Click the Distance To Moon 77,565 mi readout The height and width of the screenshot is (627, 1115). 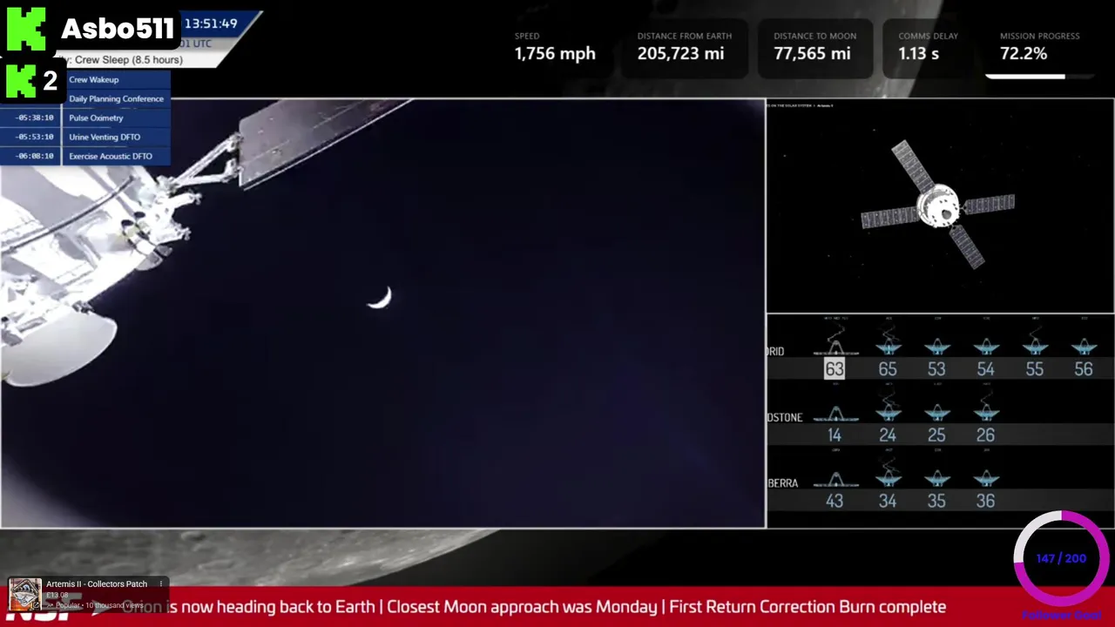814,48
